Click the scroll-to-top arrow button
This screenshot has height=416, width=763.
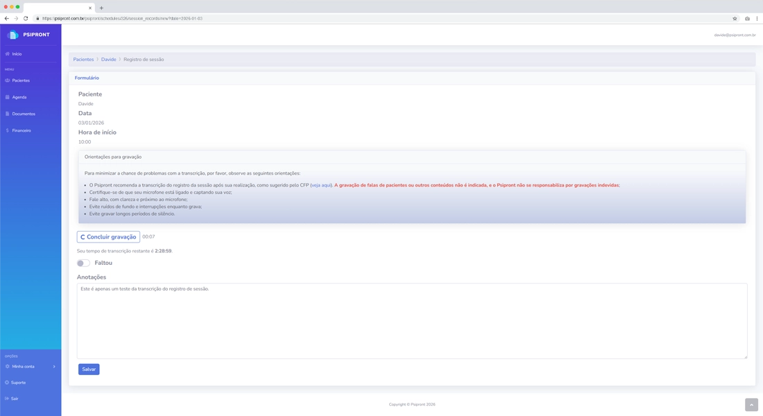coord(751,405)
